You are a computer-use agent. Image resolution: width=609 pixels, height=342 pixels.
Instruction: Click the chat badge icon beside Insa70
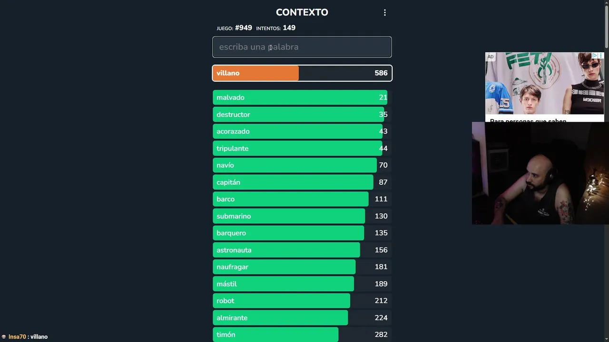(4, 337)
